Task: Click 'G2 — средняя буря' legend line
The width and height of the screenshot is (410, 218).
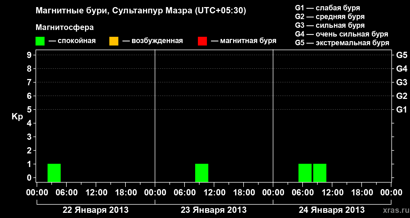Action: point(330,17)
